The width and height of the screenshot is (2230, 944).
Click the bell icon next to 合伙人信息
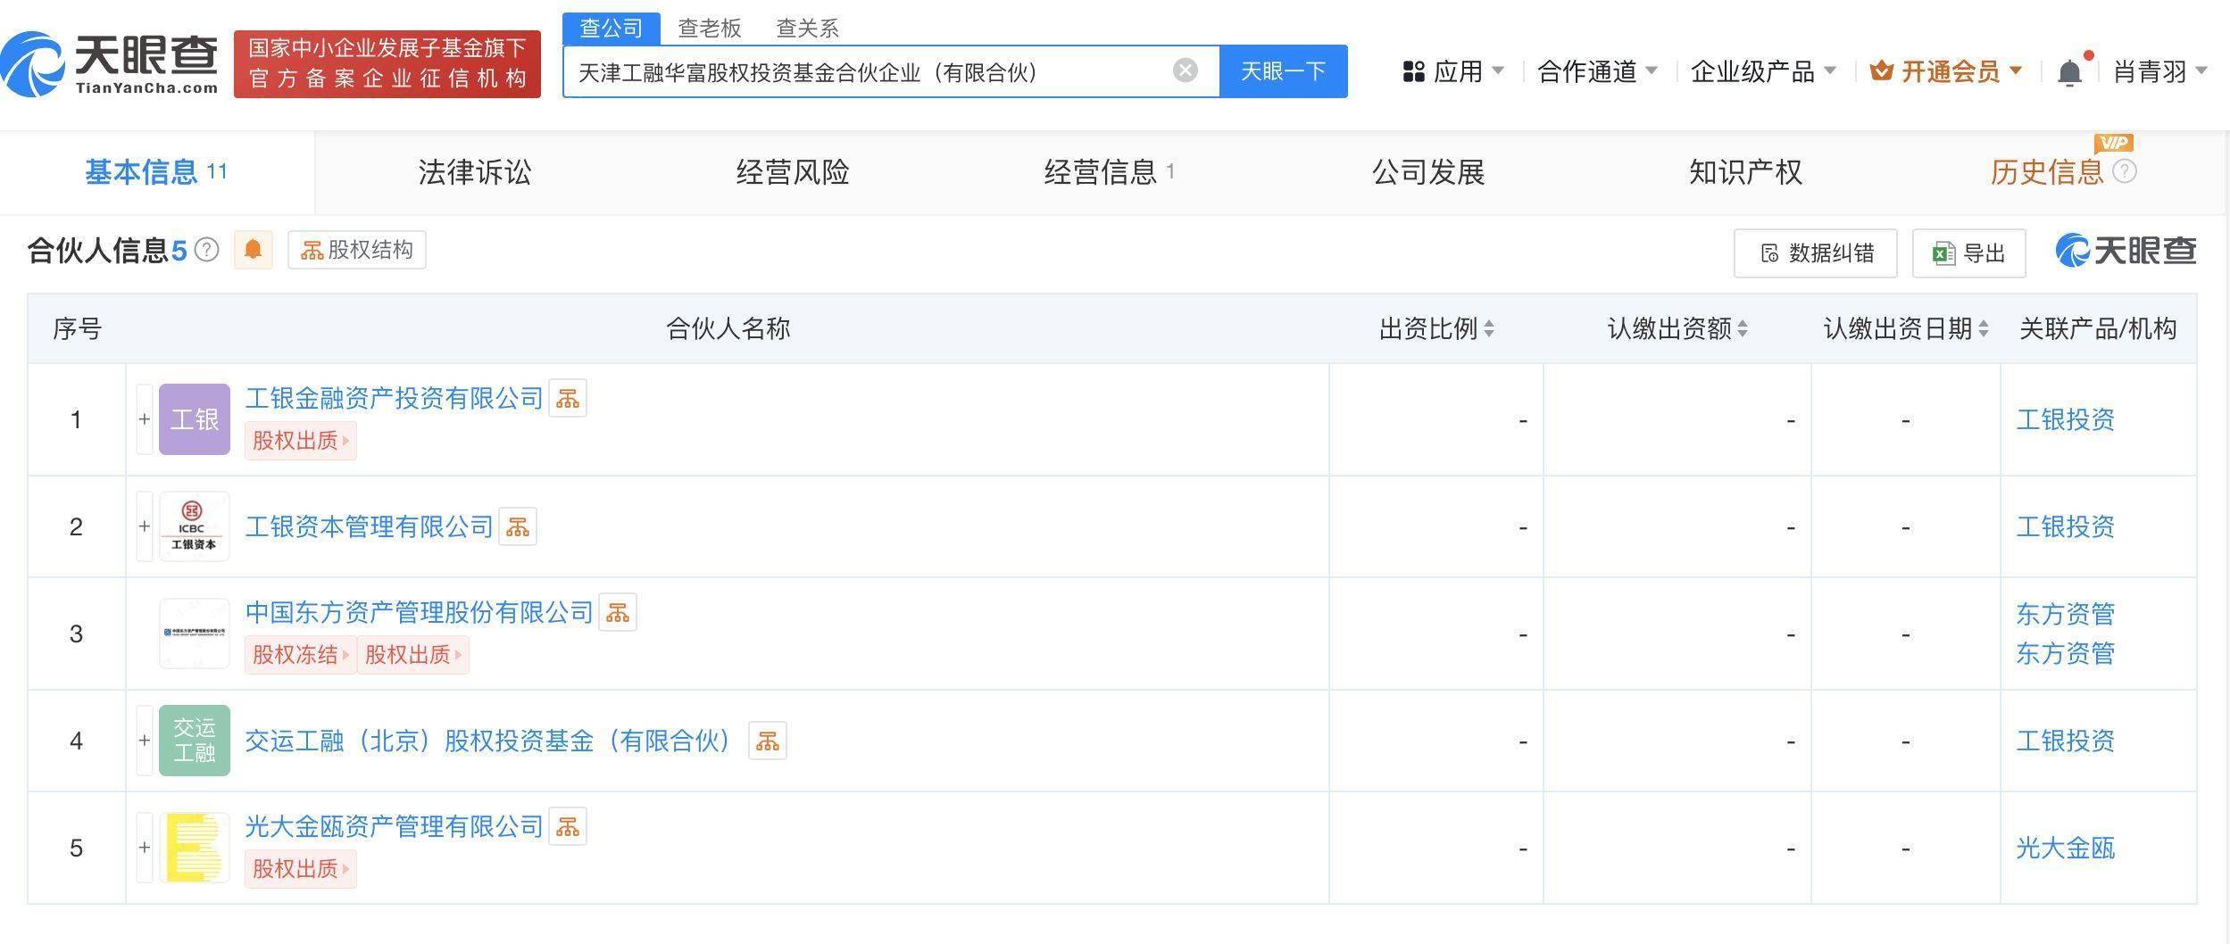[x=253, y=250]
